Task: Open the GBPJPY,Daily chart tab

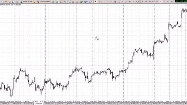Action: (x=91, y=104)
